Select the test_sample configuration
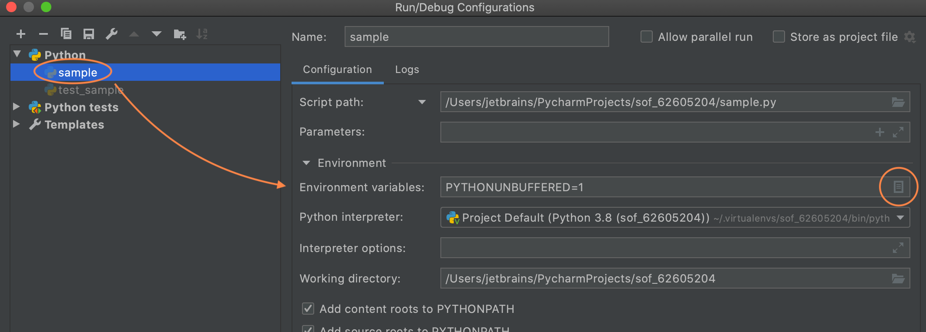Image resolution: width=926 pixels, height=332 pixels. tap(145, 90)
